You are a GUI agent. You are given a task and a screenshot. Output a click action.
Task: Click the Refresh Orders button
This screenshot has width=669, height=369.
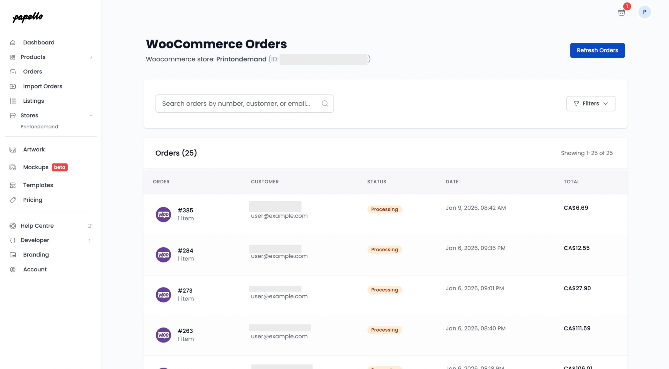point(597,50)
